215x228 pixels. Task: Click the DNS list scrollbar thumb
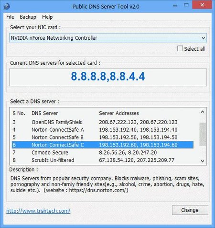(x=203, y=134)
